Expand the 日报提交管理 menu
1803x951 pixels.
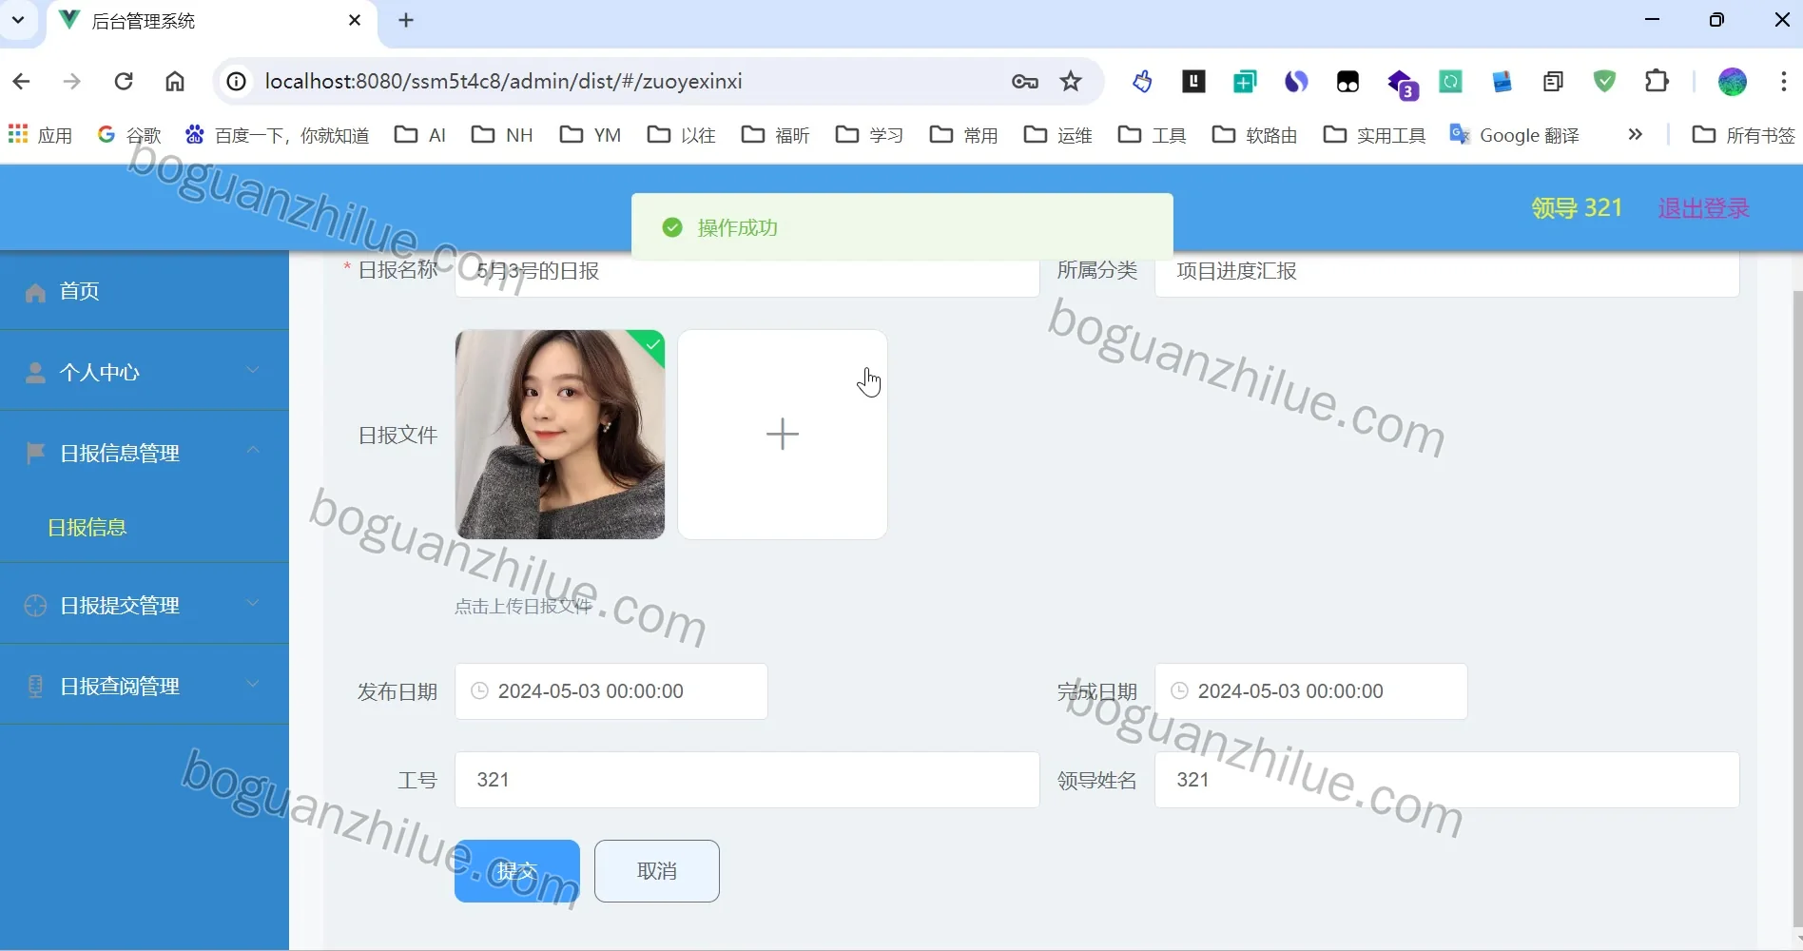tap(145, 605)
